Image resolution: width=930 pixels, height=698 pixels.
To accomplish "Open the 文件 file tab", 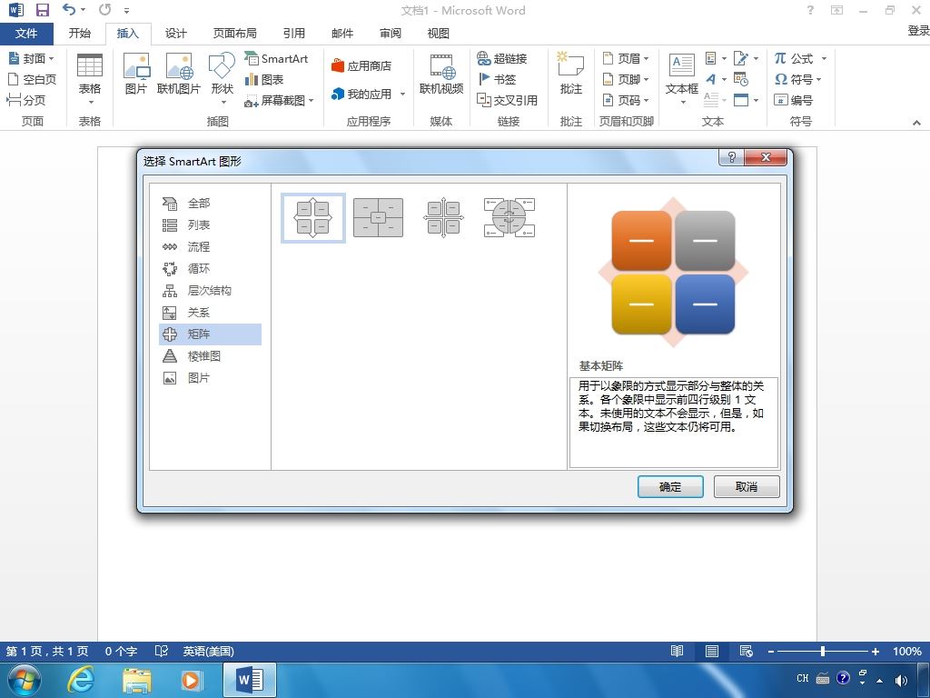I will pyautogui.click(x=26, y=34).
